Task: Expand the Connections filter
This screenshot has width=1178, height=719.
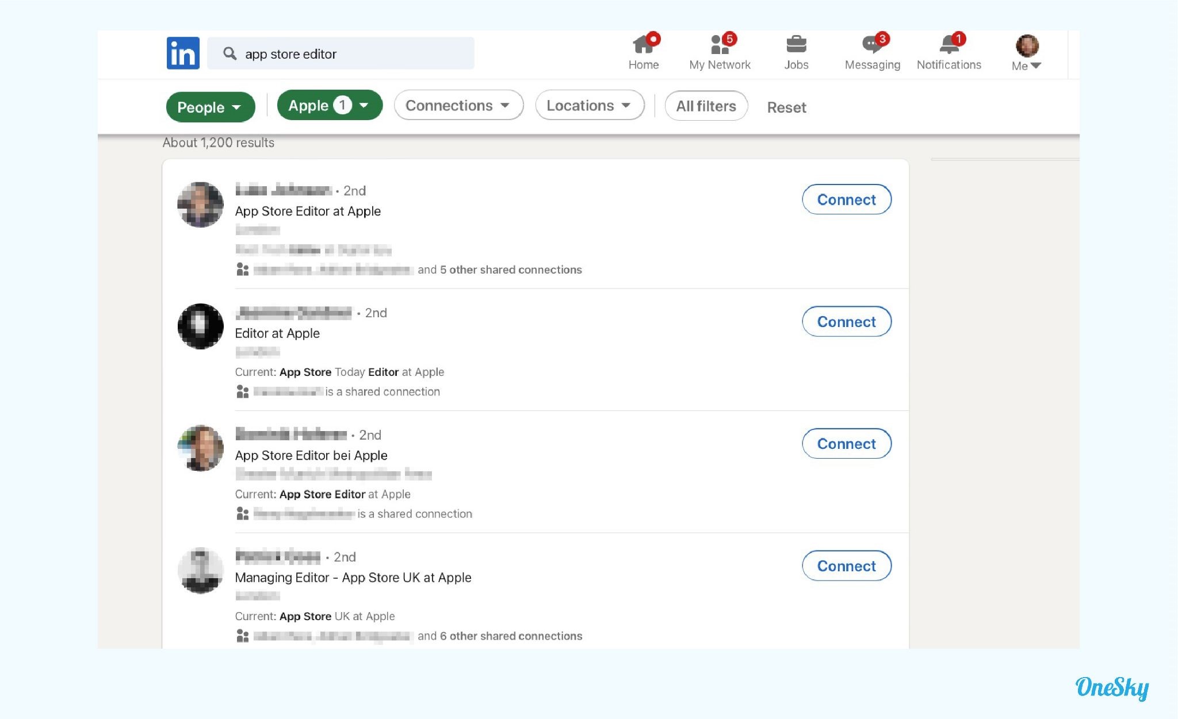Action: click(458, 105)
